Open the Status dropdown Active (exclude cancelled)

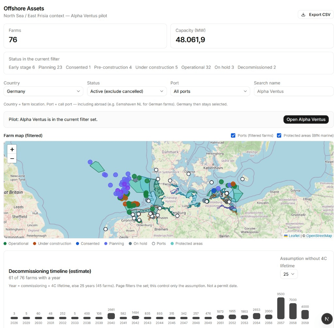pyautogui.click(x=127, y=91)
